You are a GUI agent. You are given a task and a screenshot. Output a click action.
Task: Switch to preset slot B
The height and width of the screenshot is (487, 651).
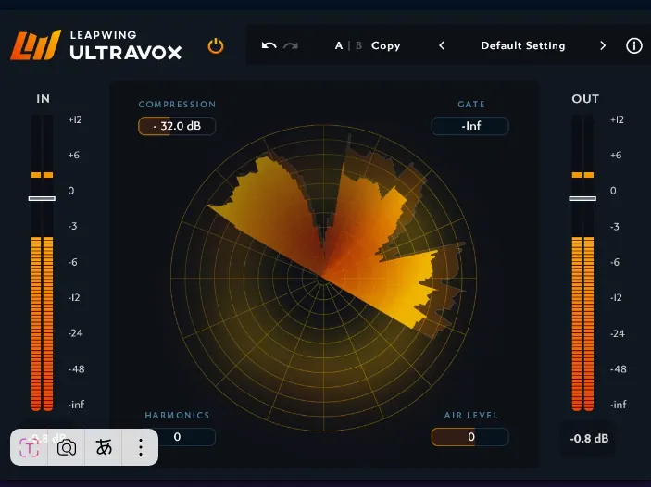(357, 45)
